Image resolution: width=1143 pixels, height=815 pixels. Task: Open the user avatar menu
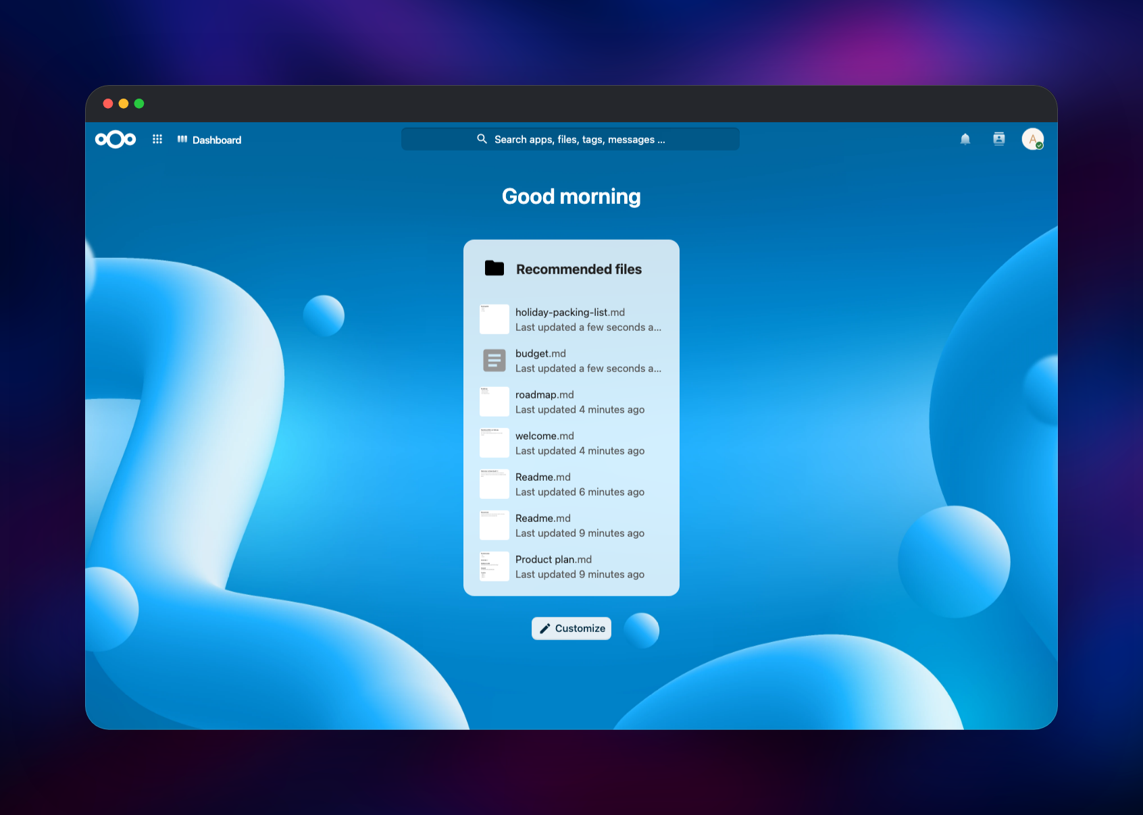click(1033, 139)
